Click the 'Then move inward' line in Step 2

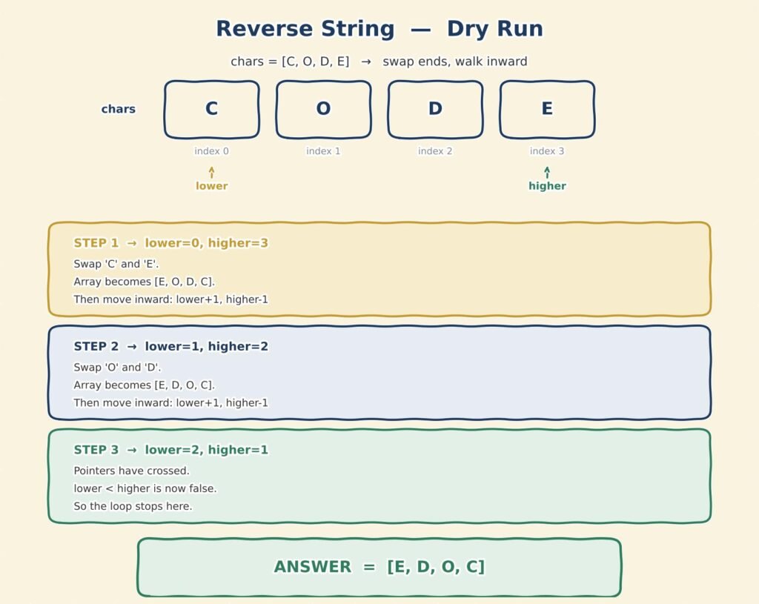(x=171, y=403)
